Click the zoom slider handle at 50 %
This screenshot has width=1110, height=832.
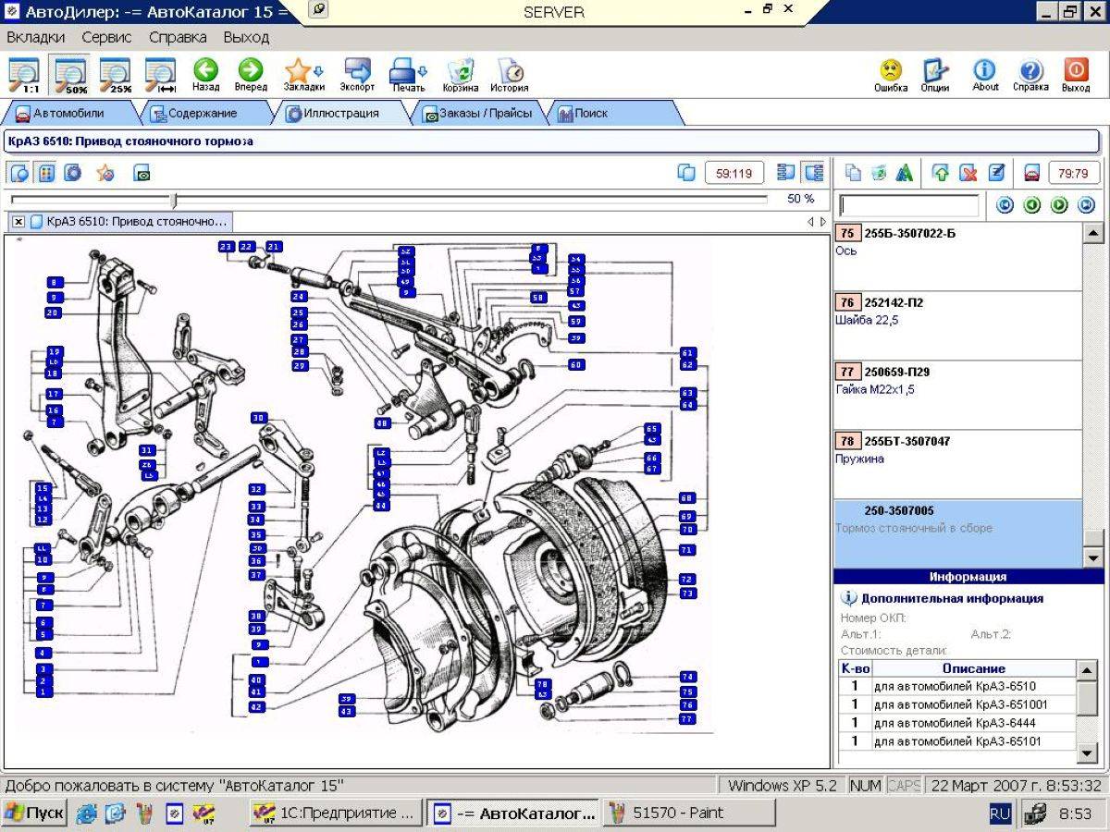click(x=173, y=200)
